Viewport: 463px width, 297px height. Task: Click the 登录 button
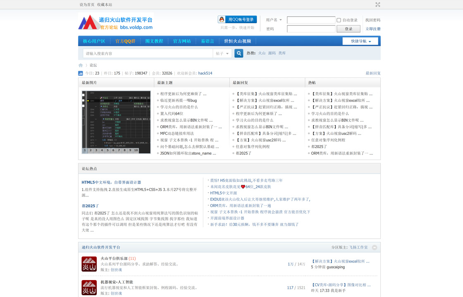coord(348,29)
